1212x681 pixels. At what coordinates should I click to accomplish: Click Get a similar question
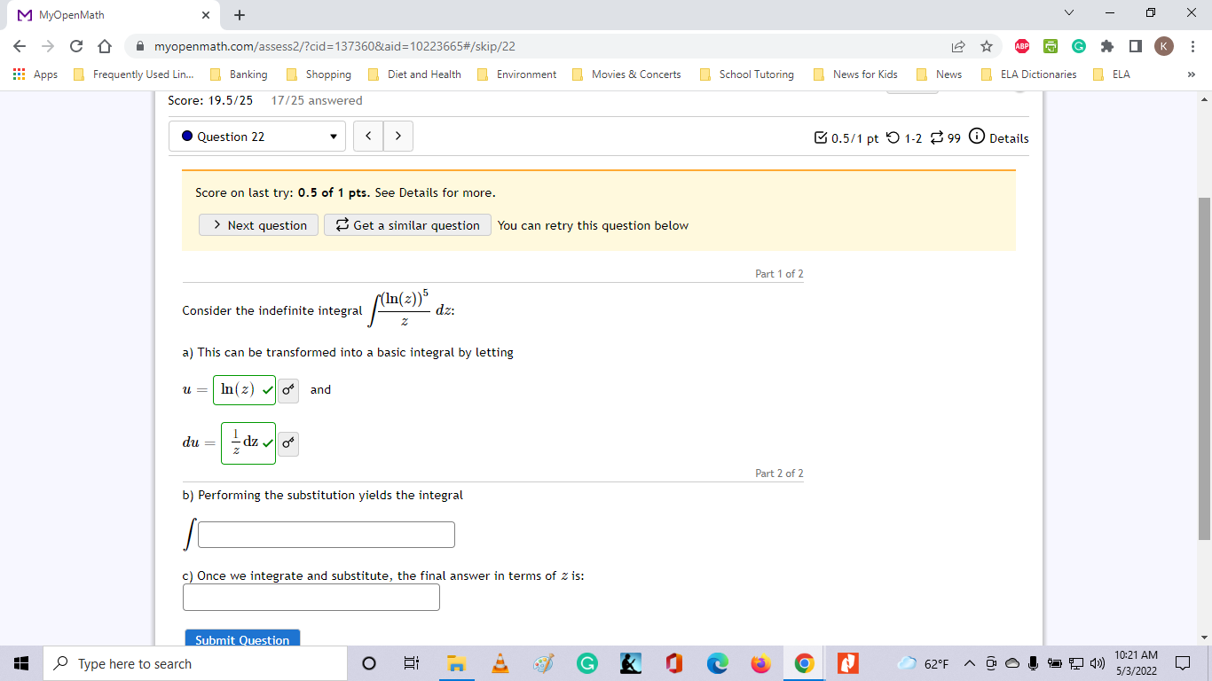pos(407,224)
